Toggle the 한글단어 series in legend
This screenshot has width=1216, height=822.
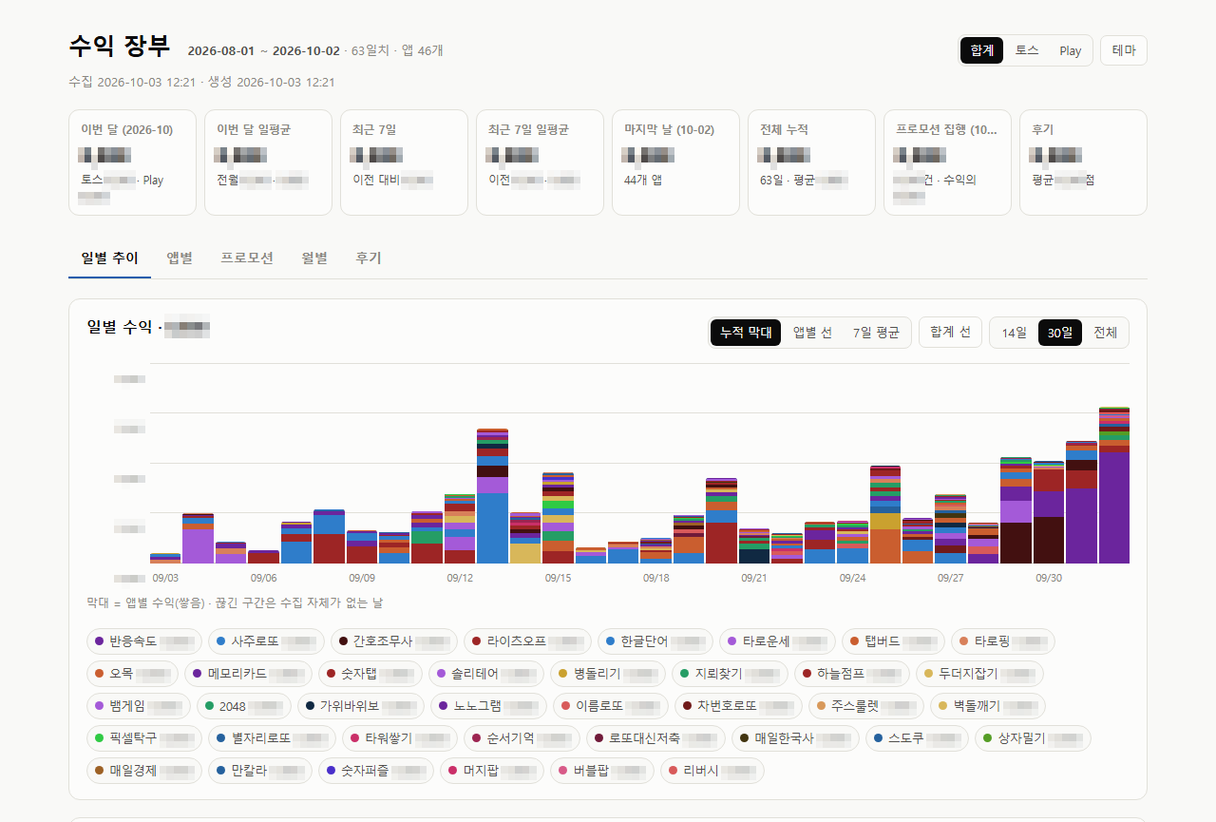pos(655,641)
